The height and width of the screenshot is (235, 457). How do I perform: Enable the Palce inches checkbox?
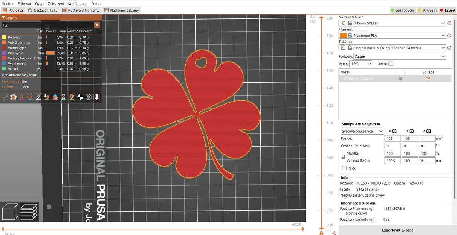(344, 168)
